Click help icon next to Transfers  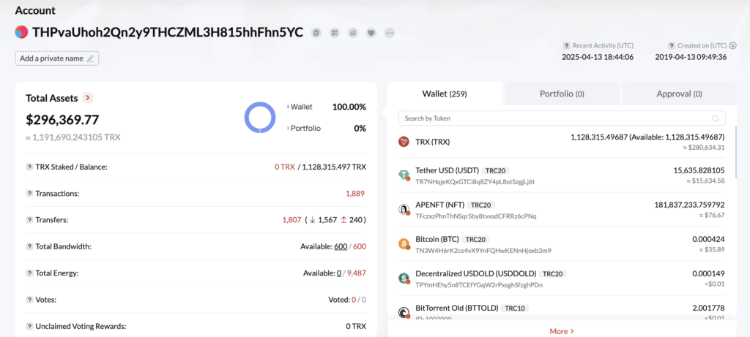coord(29,220)
